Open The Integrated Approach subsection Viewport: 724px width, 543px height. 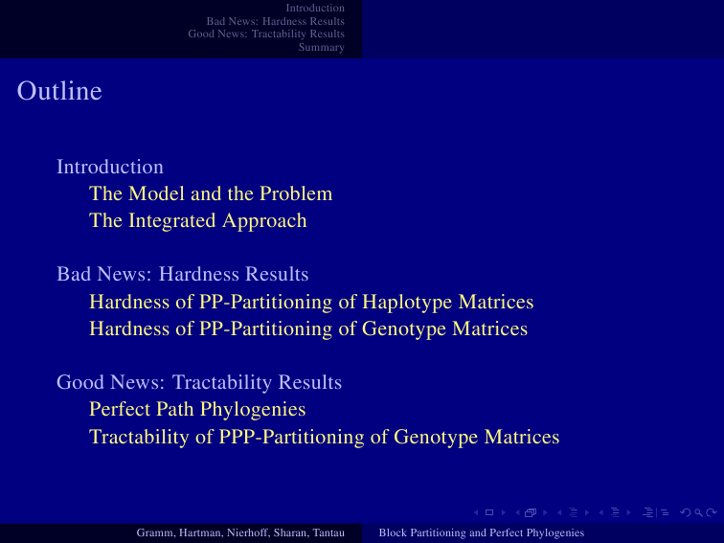pos(197,220)
